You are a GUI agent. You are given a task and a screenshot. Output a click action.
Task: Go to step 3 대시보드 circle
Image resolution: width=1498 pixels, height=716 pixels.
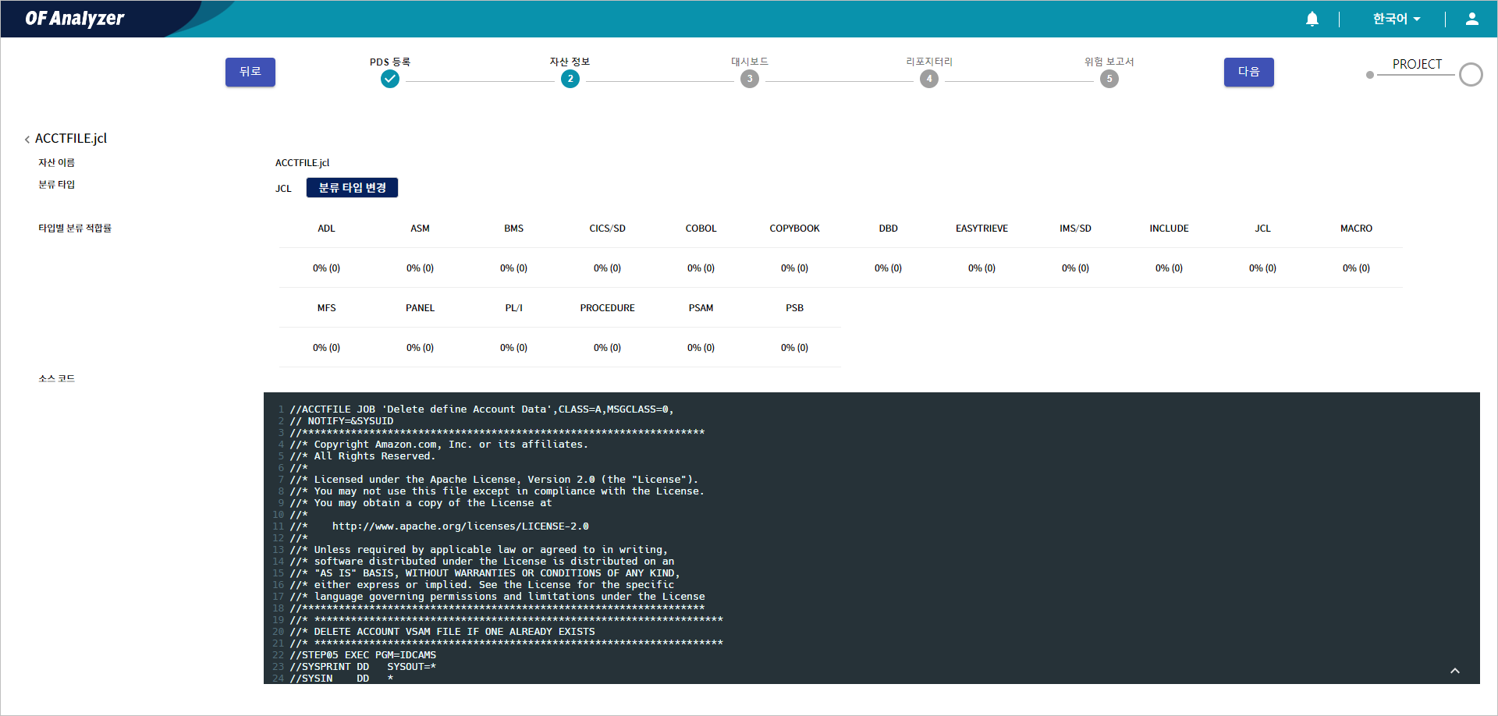coord(750,79)
